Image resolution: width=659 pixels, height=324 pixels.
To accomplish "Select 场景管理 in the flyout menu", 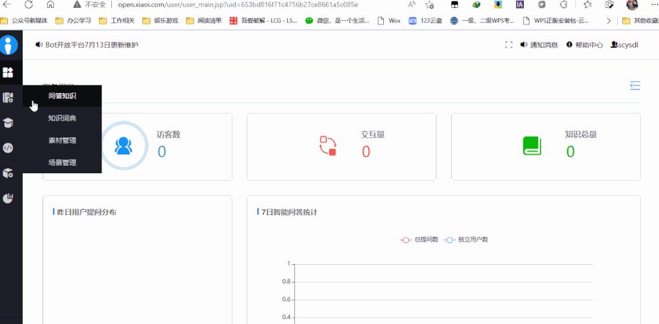I will 62,163.
